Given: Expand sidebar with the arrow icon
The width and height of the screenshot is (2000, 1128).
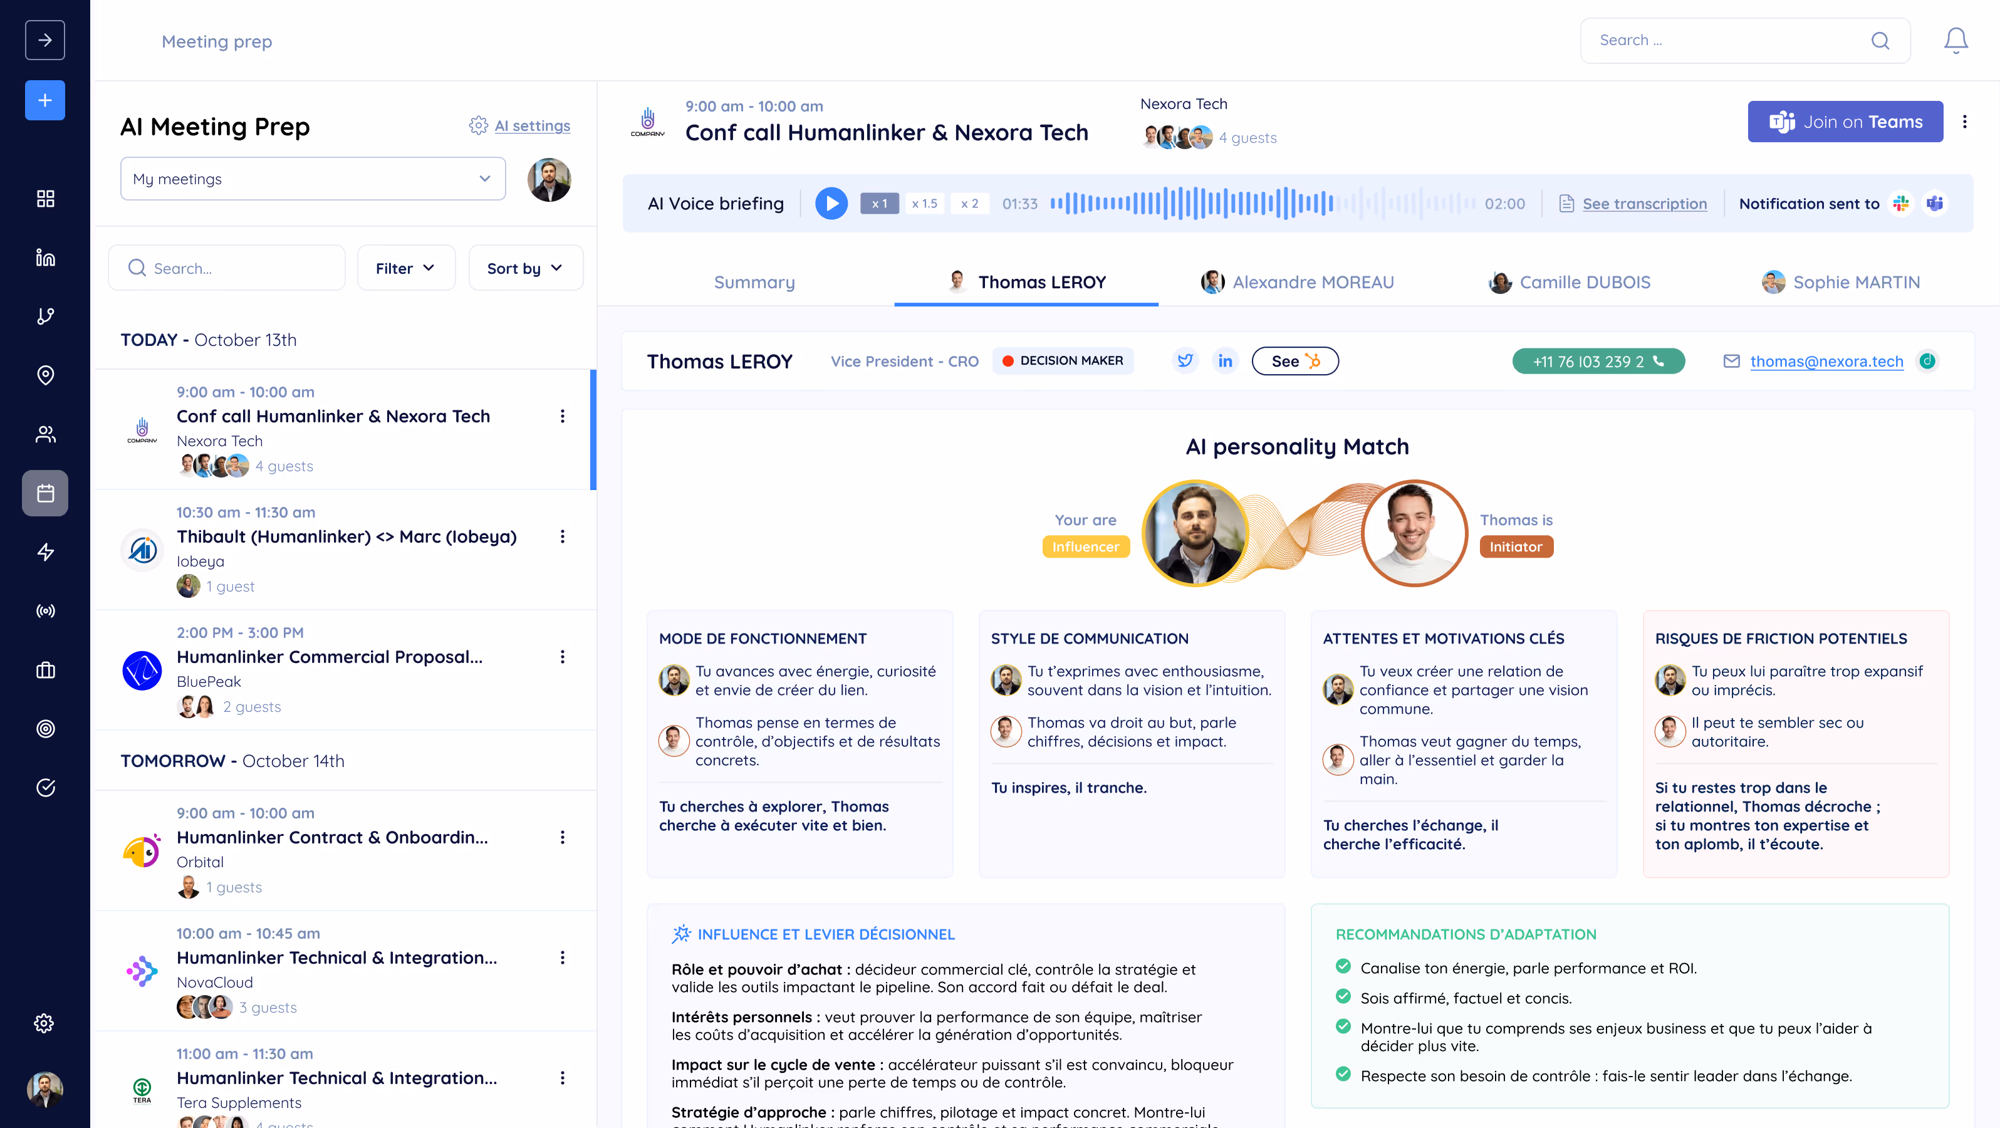Looking at the screenshot, I should (x=45, y=40).
